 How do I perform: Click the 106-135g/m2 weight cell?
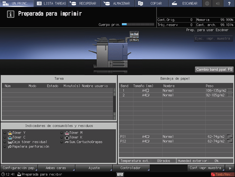tap(216, 90)
